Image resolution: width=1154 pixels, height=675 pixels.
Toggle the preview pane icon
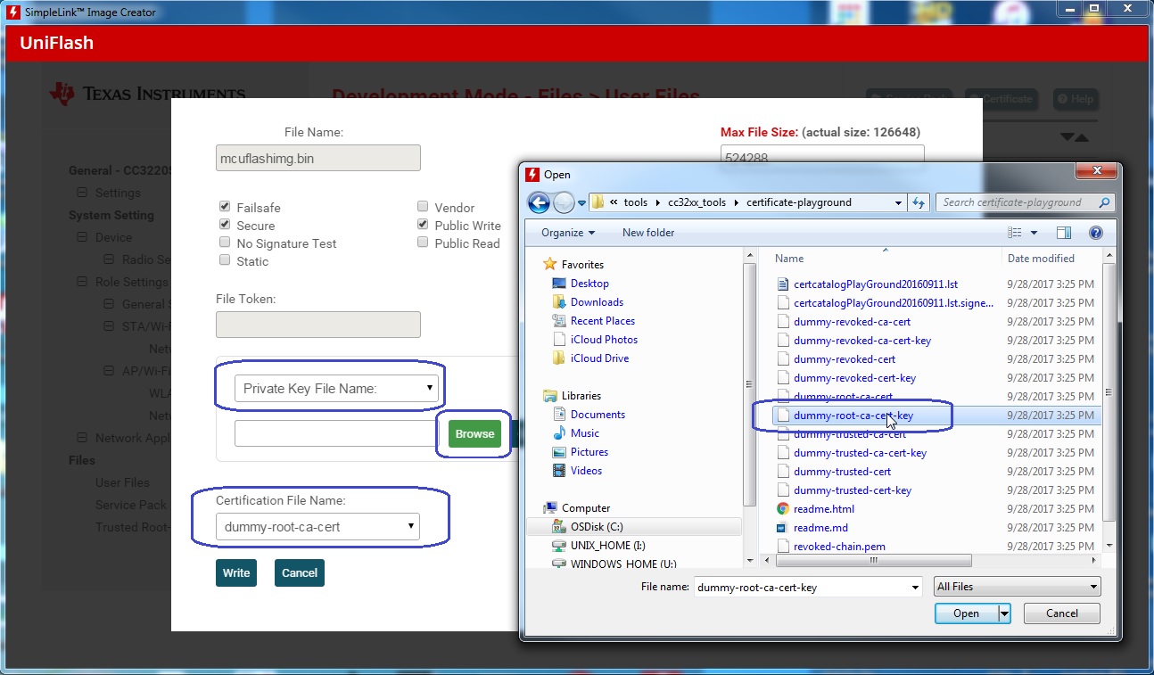pos(1064,233)
